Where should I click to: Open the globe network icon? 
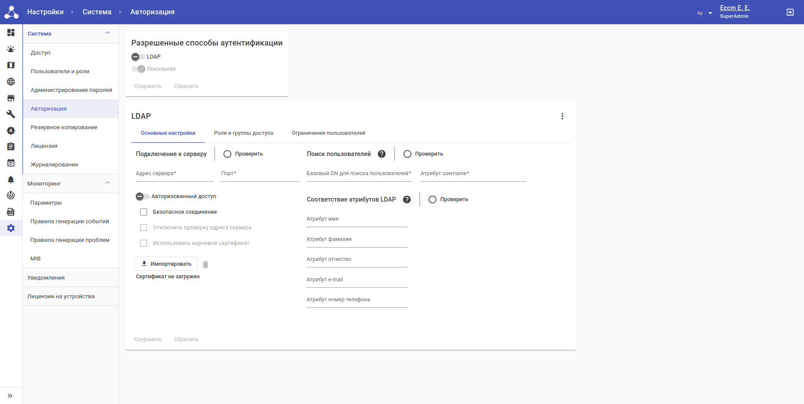(x=11, y=81)
